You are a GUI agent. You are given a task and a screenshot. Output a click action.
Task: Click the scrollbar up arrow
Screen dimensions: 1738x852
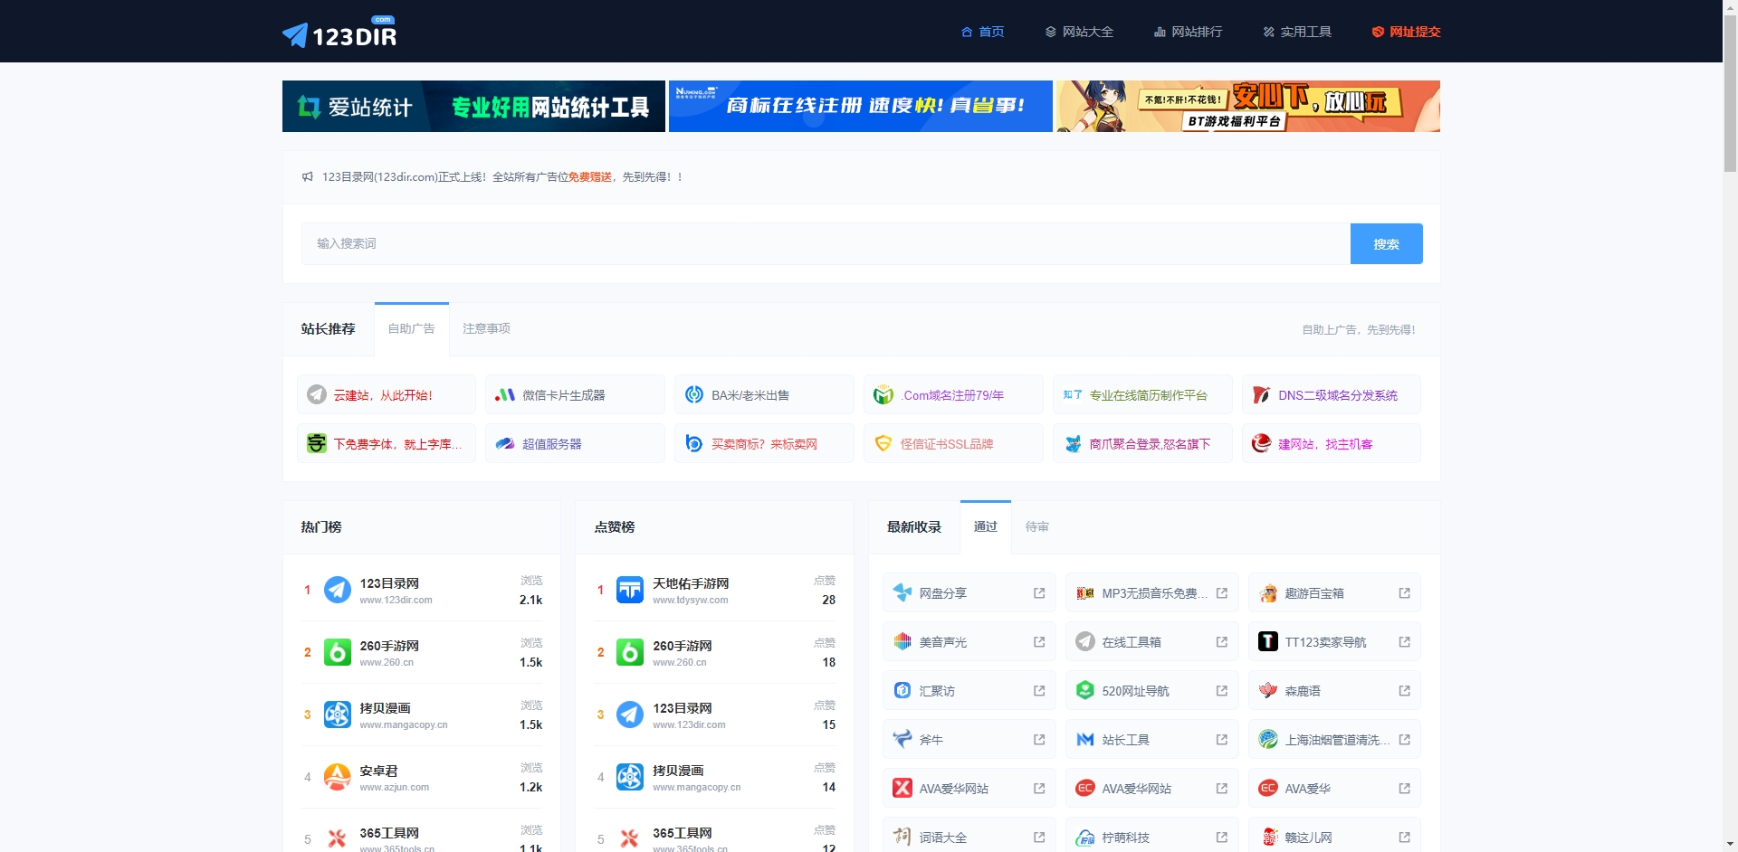[1730, 6]
